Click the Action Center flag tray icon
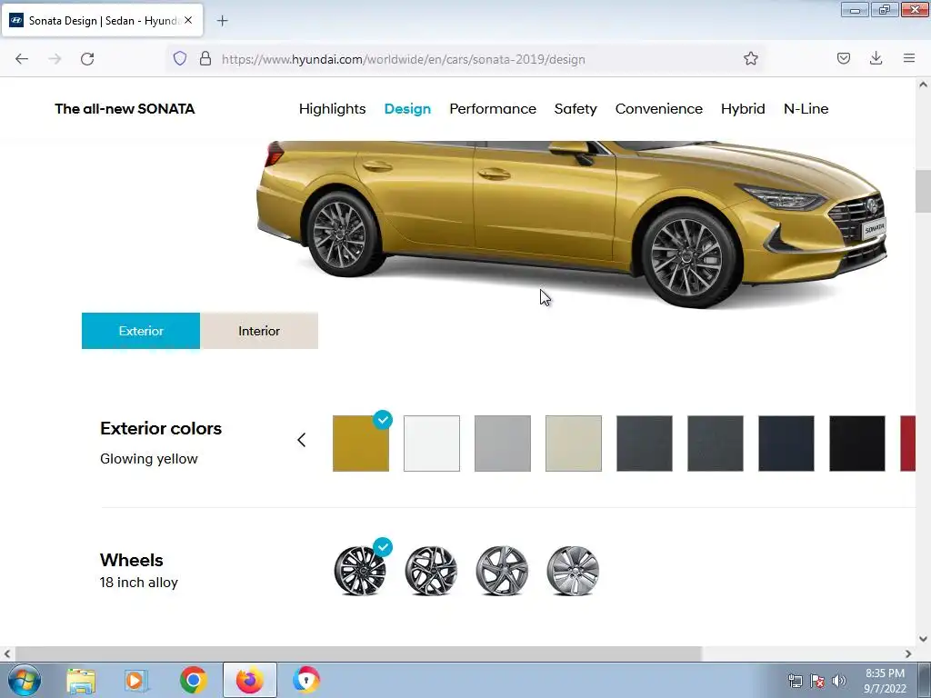Image resolution: width=931 pixels, height=698 pixels. (817, 681)
